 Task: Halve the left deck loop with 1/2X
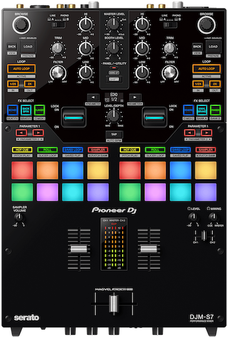13,84
